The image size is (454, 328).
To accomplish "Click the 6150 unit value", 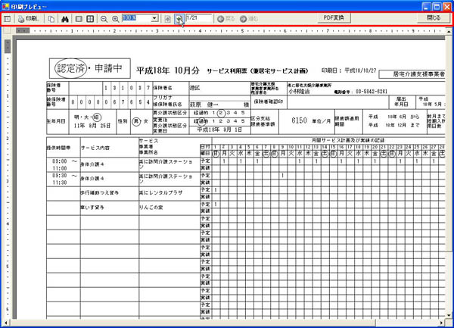I will click(x=299, y=120).
